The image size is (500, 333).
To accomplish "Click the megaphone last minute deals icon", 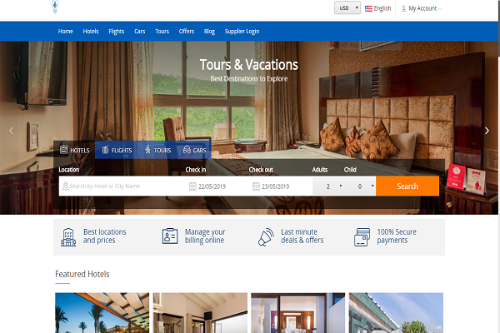I will [x=266, y=237].
